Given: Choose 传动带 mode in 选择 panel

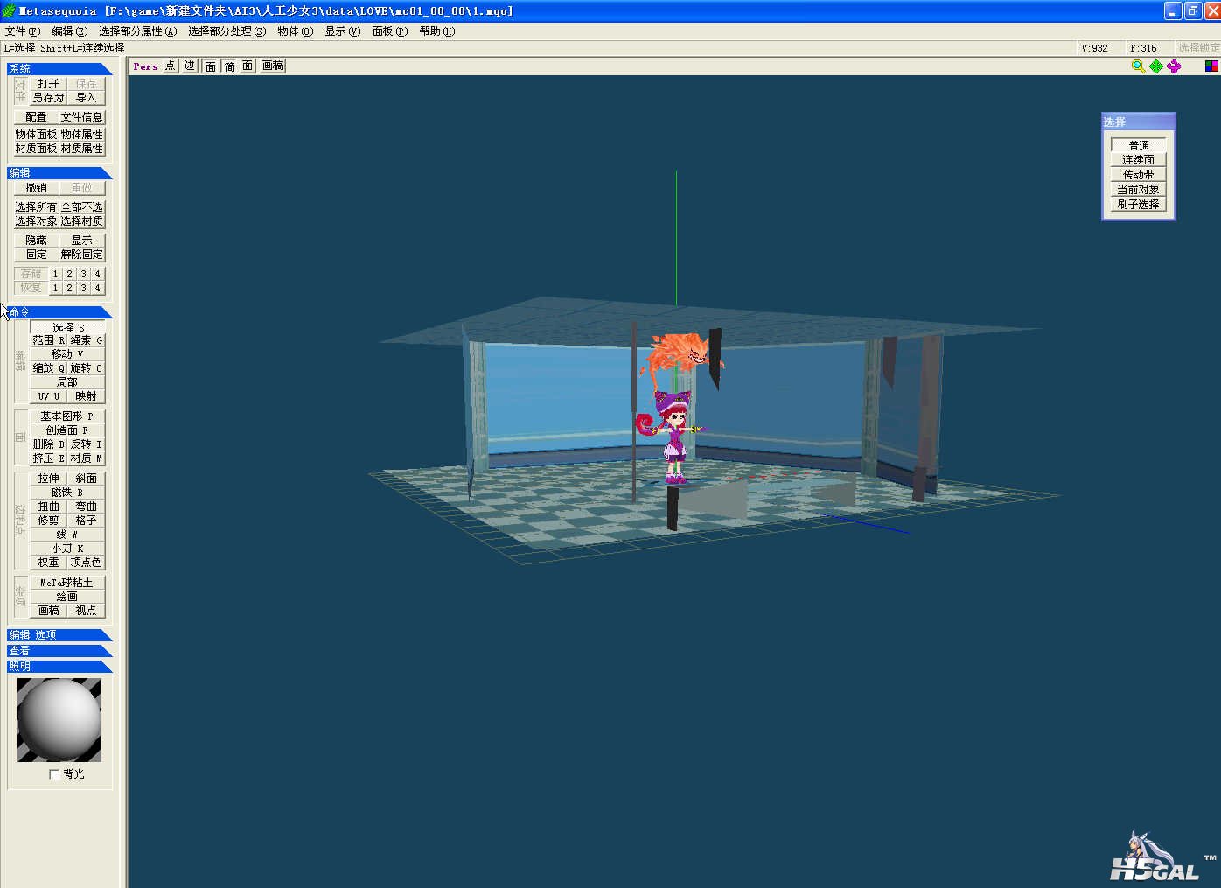Looking at the screenshot, I should coord(1139,175).
